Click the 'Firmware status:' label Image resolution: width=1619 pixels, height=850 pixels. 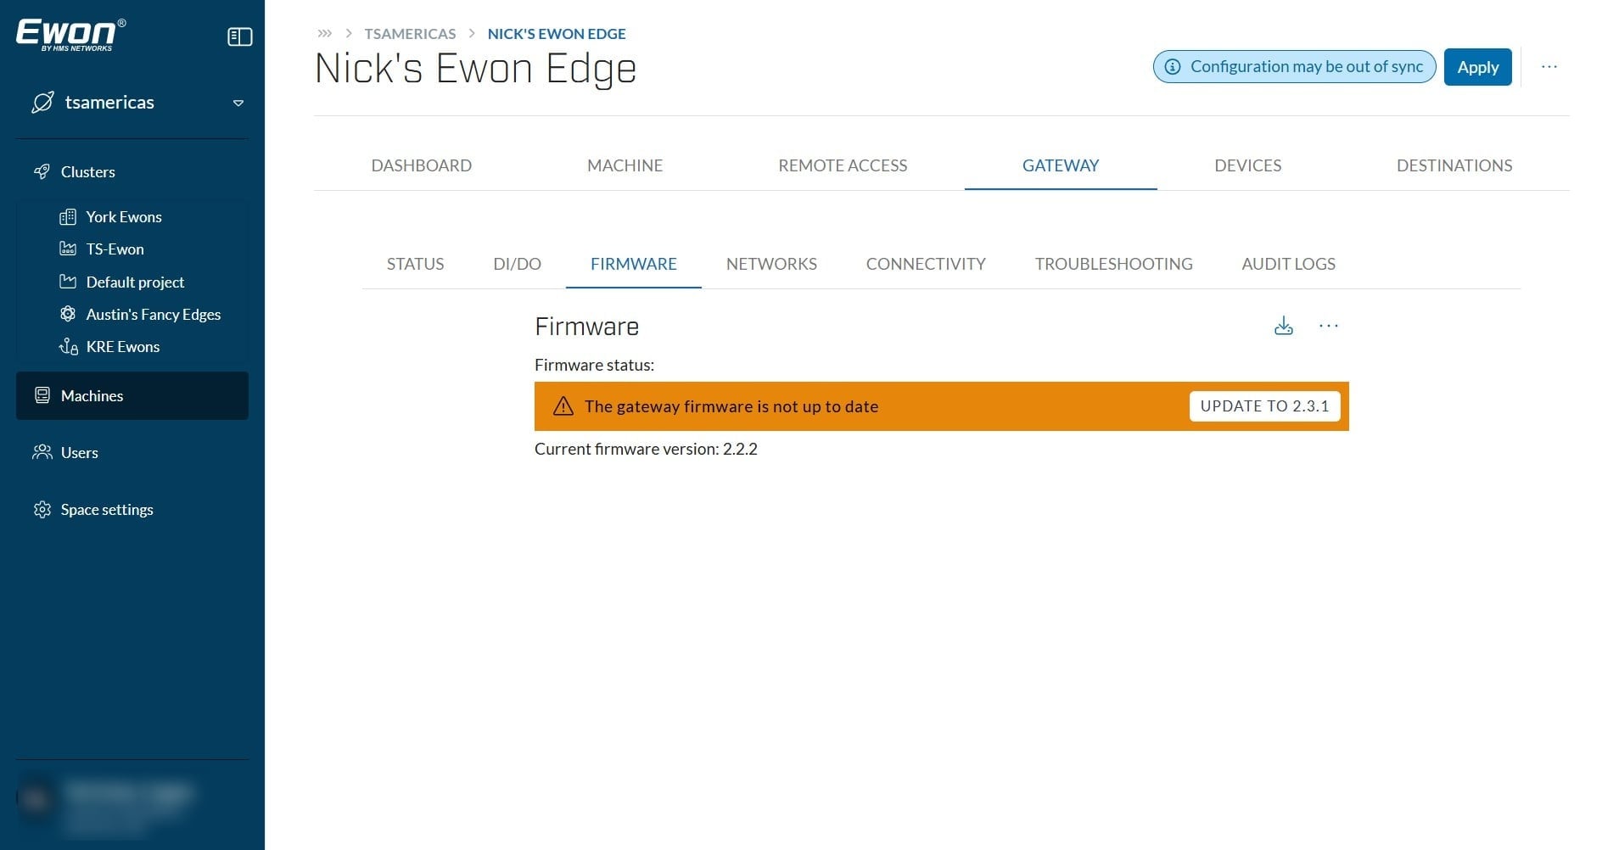point(594,365)
